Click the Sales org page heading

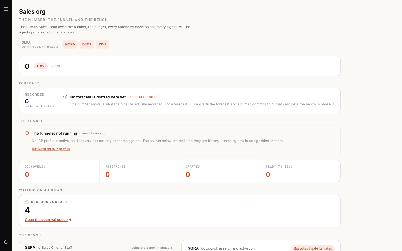point(32,11)
